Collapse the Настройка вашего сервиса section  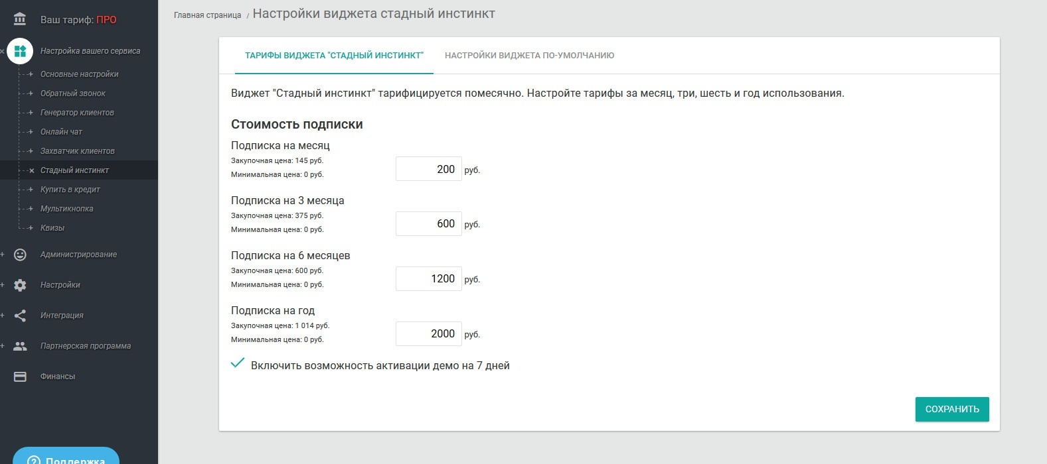click(x=3, y=51)
